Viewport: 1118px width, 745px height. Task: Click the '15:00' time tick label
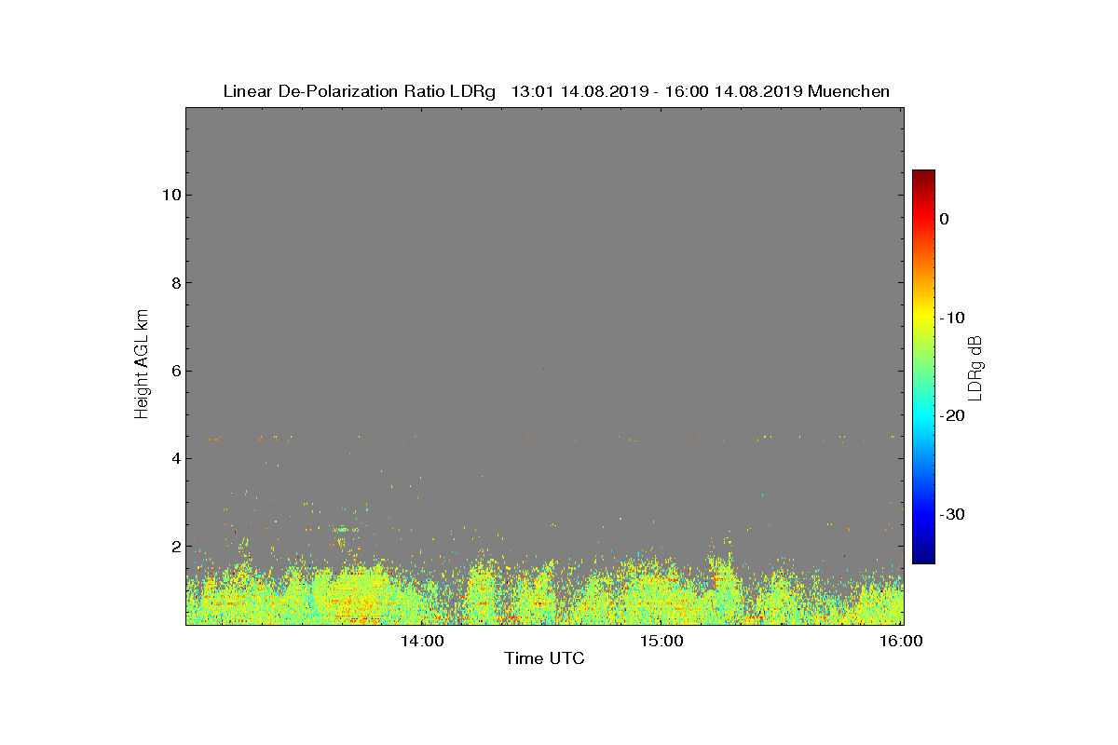click(x=663, y=641)
